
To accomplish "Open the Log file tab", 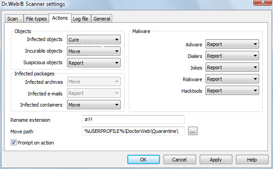I will coord(81,19).
